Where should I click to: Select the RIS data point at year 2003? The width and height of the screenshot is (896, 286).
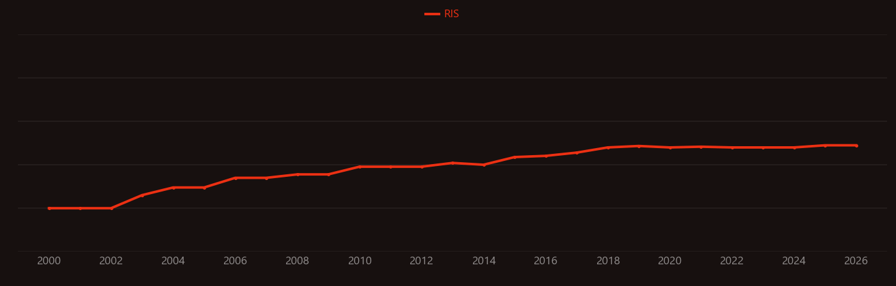pyautogui.click(x=142, y=195)
